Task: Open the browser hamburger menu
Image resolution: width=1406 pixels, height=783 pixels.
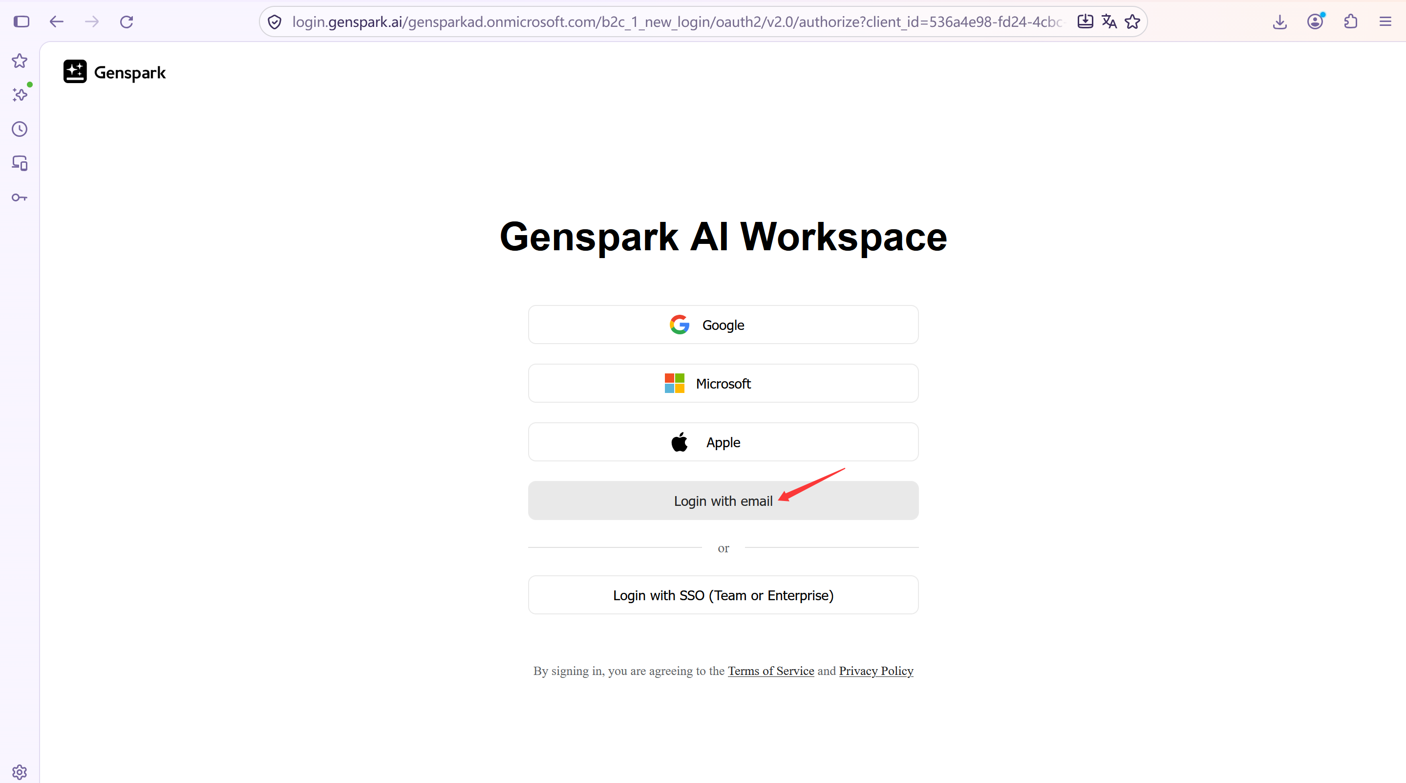Action: (1385, 22)
